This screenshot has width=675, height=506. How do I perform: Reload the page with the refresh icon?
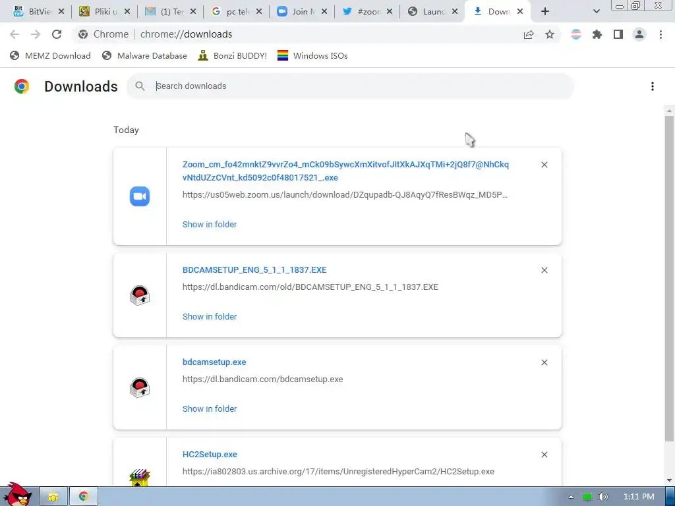tap(57, 34)
